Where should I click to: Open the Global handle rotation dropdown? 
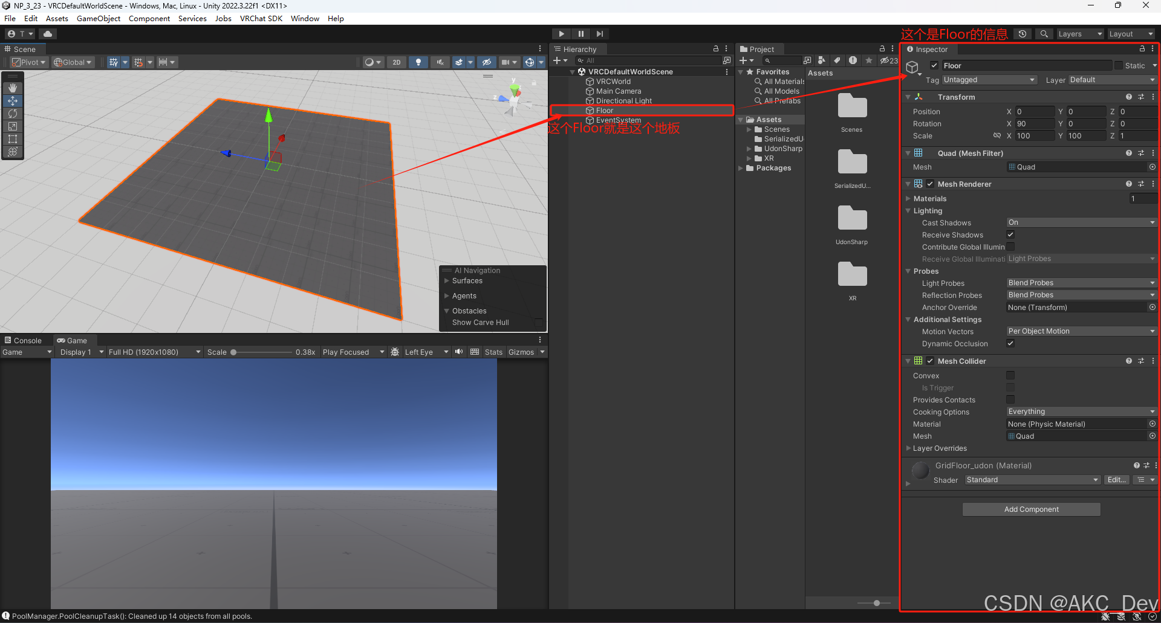click(73, 62)
